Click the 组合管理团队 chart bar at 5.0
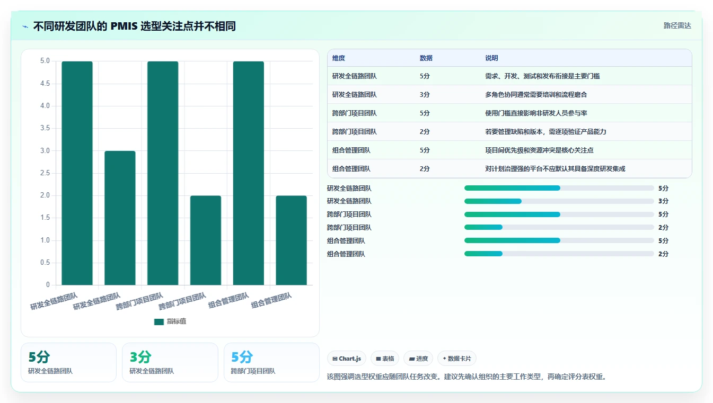713x403 pixels. pyautogui.click(x=249, y=173)
